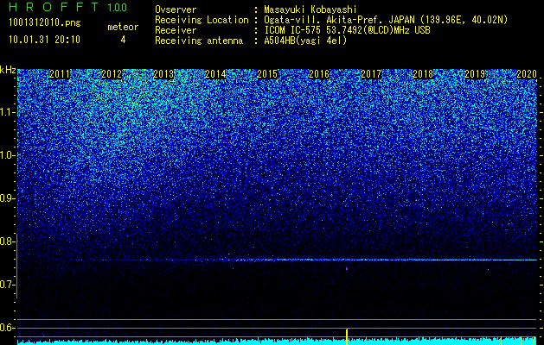Click the 2013 time marker label

pyautogui.click(x=163, y=74)
